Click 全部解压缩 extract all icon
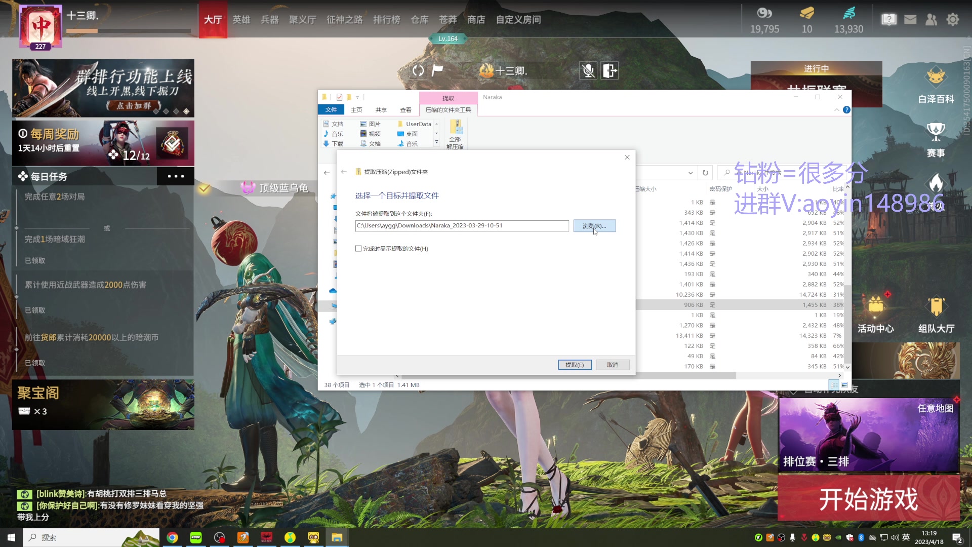Viewport: 972px width, 547px height. 455,134
